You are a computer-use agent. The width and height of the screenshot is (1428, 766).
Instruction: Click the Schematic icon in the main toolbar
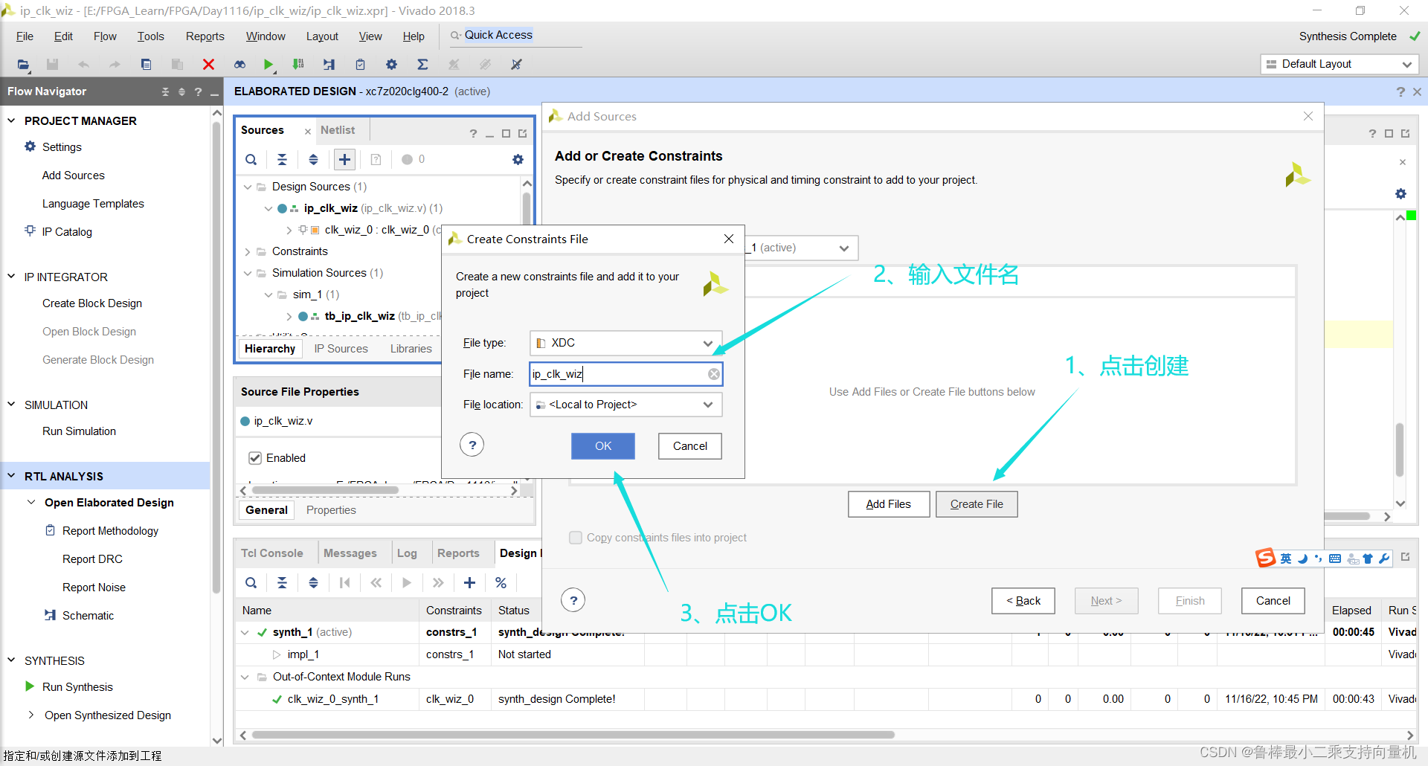click(329, 65)
